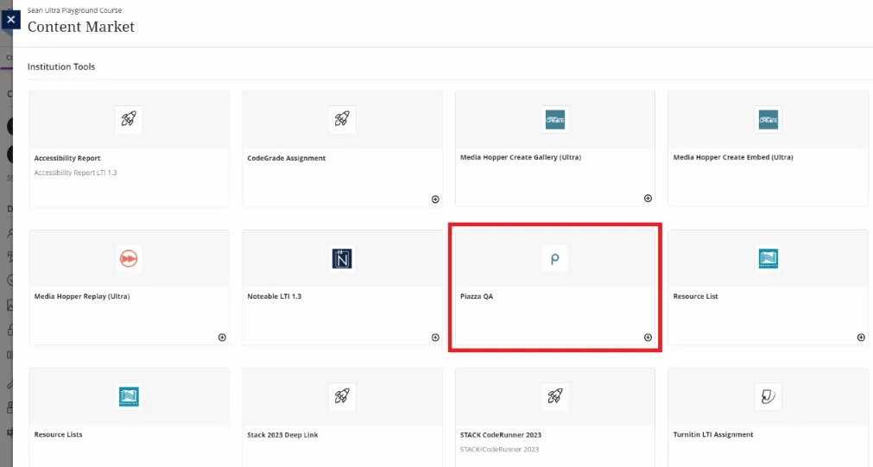
Task: Click the Institution Tools section heading
Action: point(61,66)
